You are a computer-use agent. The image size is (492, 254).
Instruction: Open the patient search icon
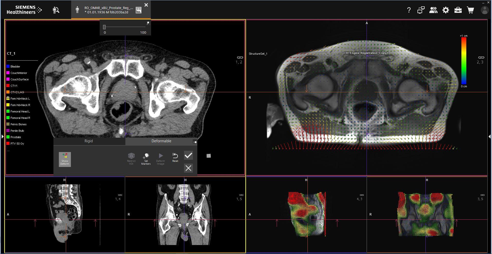56,10
